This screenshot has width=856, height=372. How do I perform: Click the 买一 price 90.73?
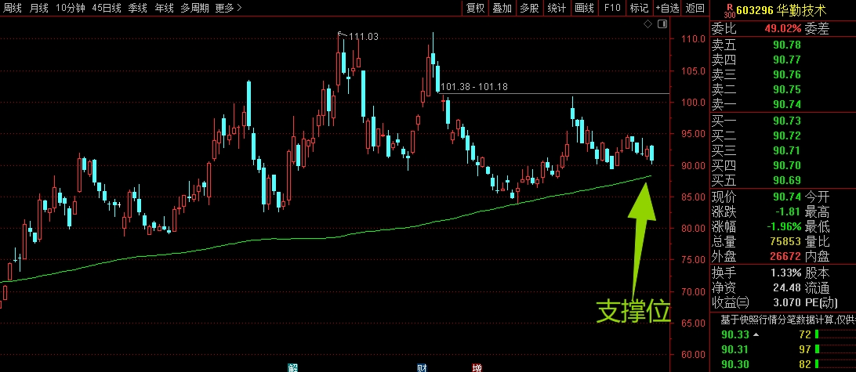tap(787, 121)
